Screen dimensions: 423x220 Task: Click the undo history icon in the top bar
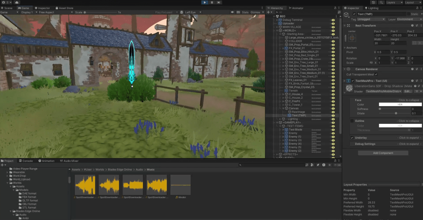(373, 2)
